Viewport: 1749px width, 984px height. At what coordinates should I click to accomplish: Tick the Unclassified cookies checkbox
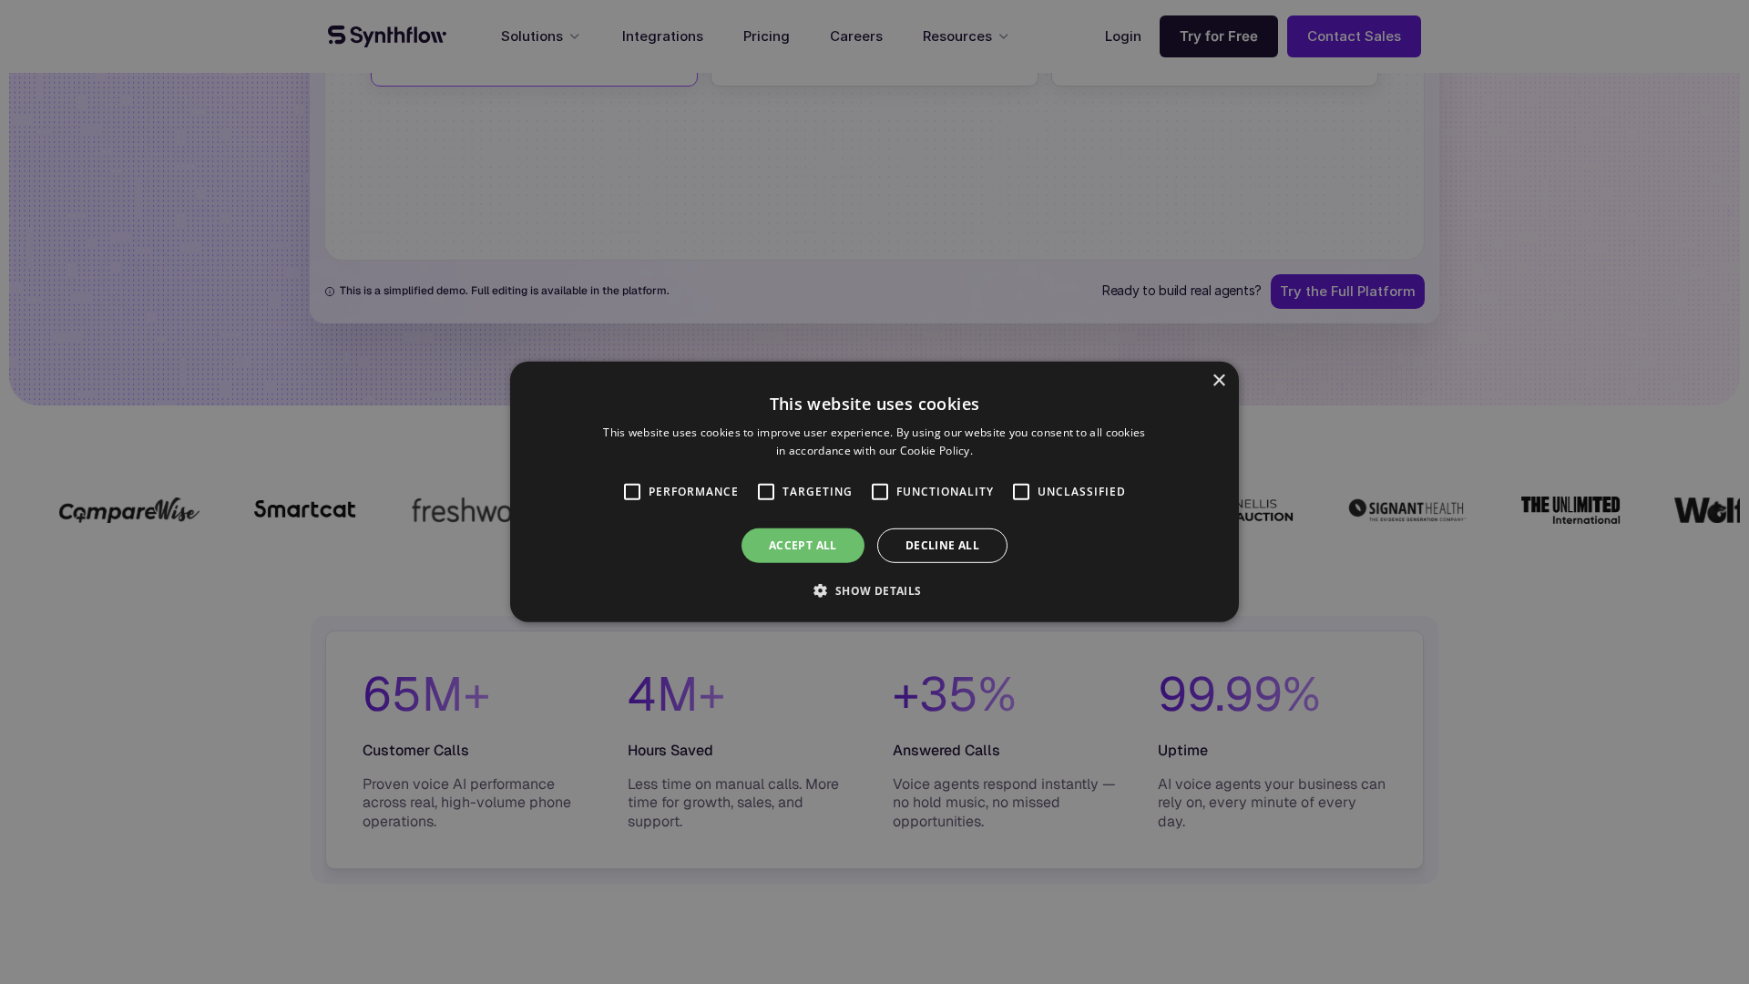pos(1021,492)
